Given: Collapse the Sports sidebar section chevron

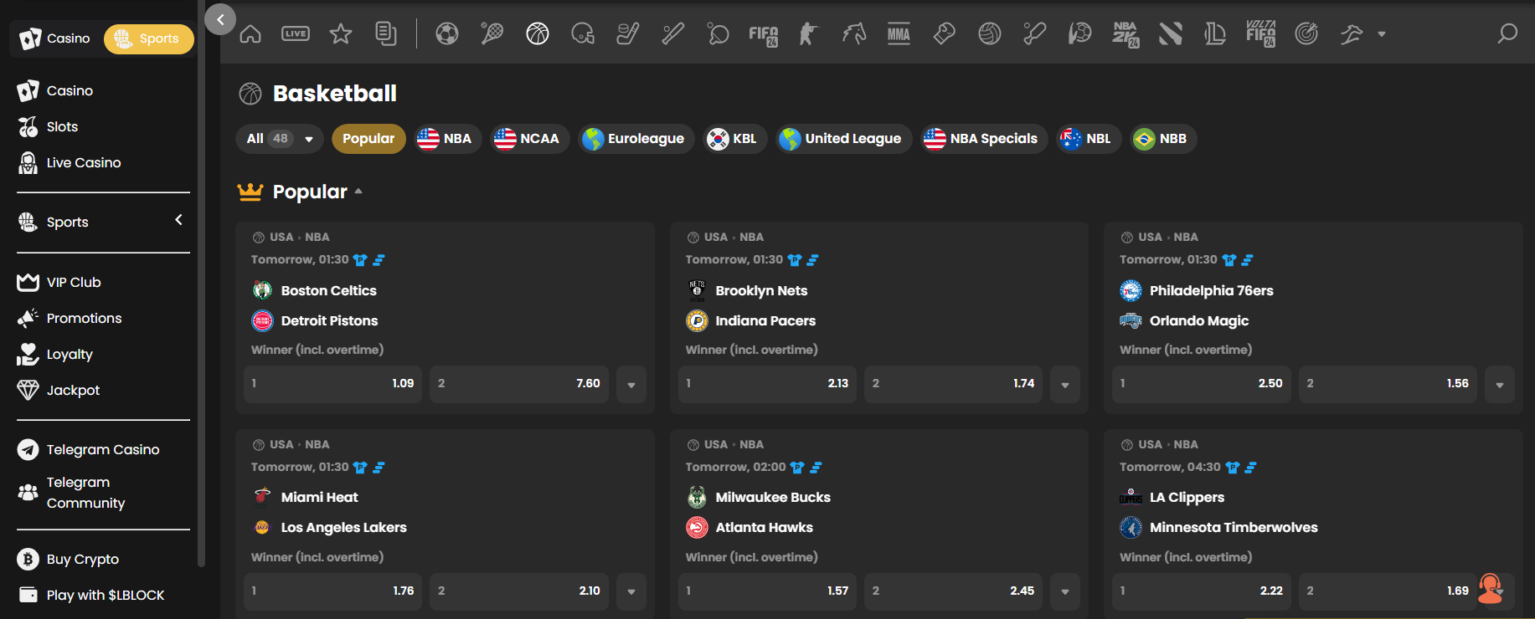Looking at the screenshot, I should point(178,220).
